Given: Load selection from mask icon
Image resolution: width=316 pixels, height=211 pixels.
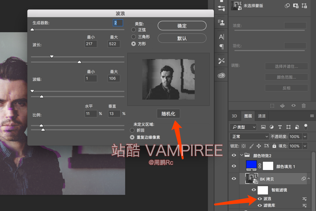Looking at the screenshot, I should (x=272, y=106).
